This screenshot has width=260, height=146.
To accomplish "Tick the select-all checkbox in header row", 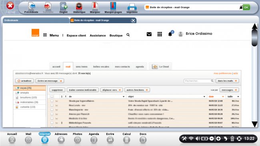I will pos(52,96).
